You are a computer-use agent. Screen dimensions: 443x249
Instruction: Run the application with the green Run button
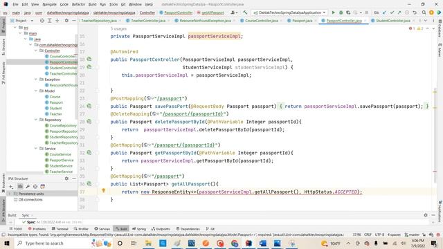[334, 12]
